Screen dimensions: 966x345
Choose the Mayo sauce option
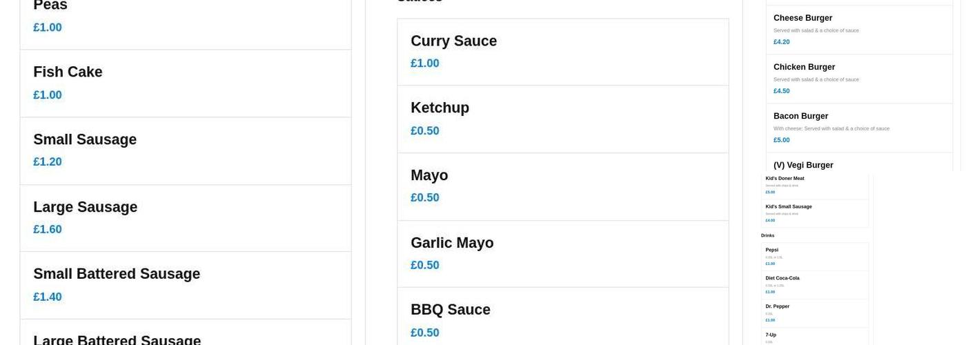[x=562, y=186]
